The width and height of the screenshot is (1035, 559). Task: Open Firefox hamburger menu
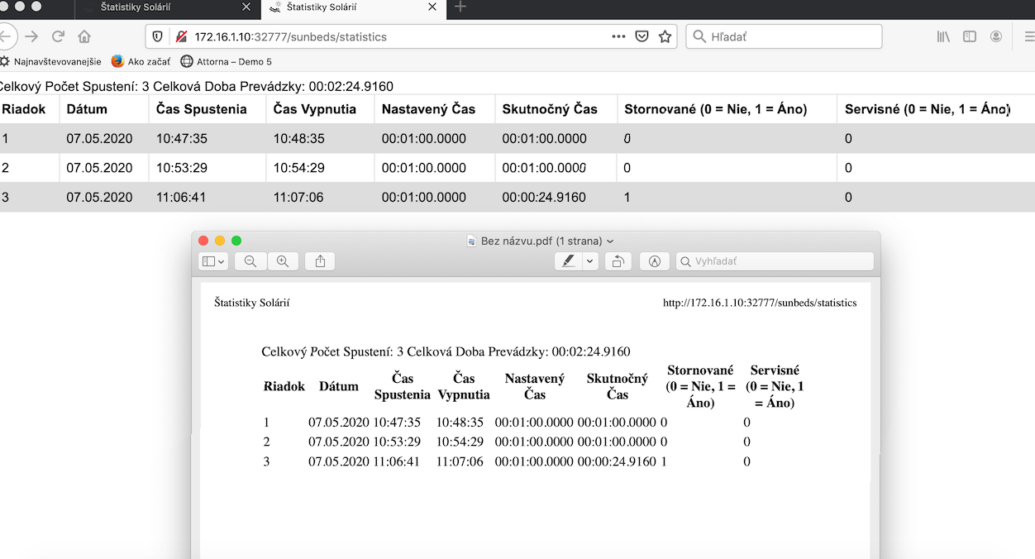point(1028,36)
